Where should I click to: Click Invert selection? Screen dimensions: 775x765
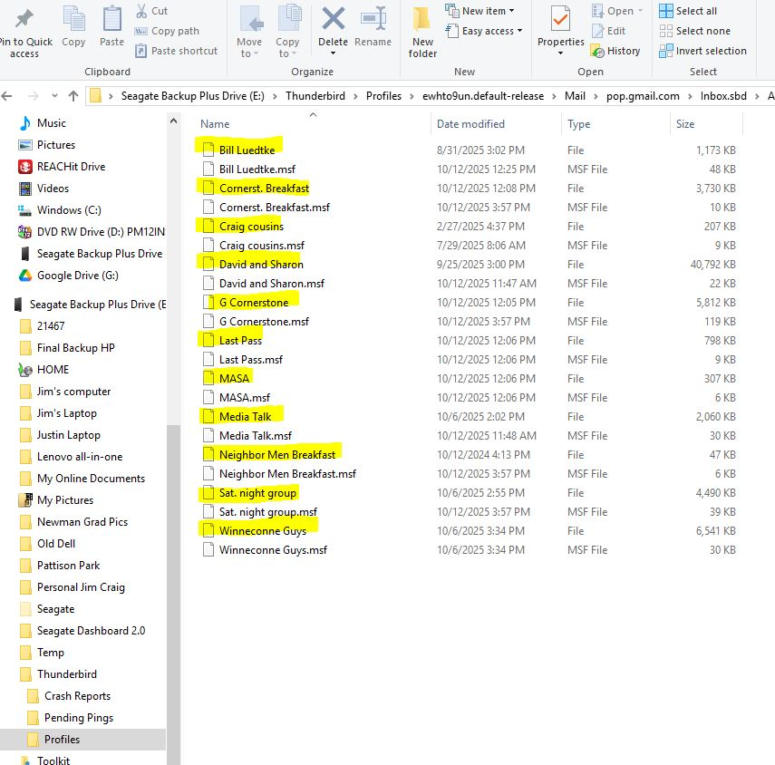click(702, 51)
